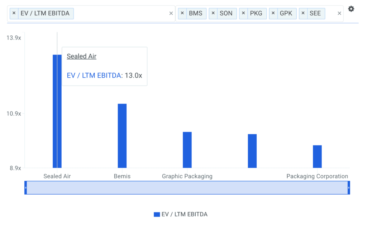This screenshot has height=229, width=367.
Task: Toggle EV / LTM EBITDA legend series
Action: click(x=181, y=214)
